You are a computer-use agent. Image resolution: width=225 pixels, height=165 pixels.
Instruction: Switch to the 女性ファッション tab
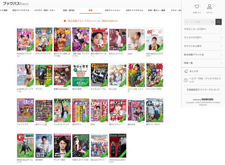(112, 10)
